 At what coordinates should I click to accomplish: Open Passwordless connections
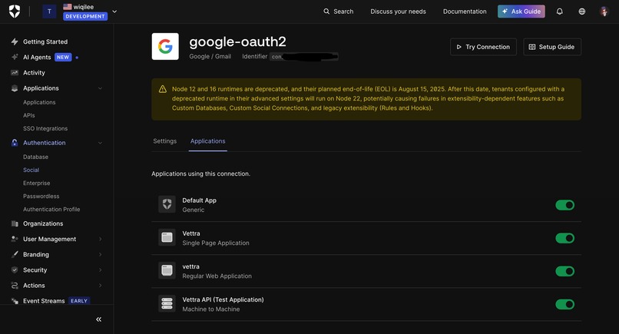click(41, 196)
